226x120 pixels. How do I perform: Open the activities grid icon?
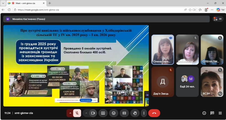220,113
